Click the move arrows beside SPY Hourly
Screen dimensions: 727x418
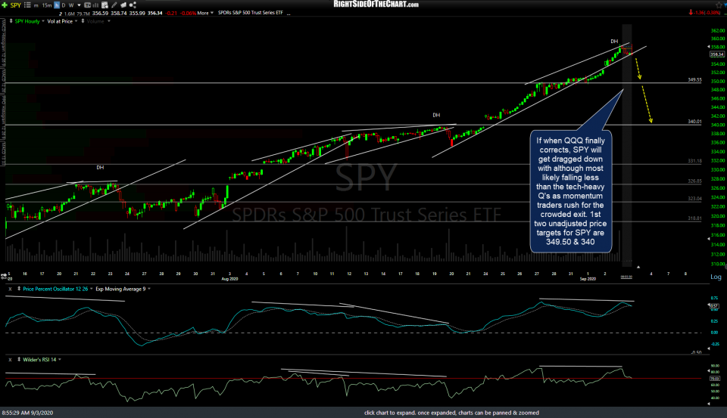tap(11, 21)
